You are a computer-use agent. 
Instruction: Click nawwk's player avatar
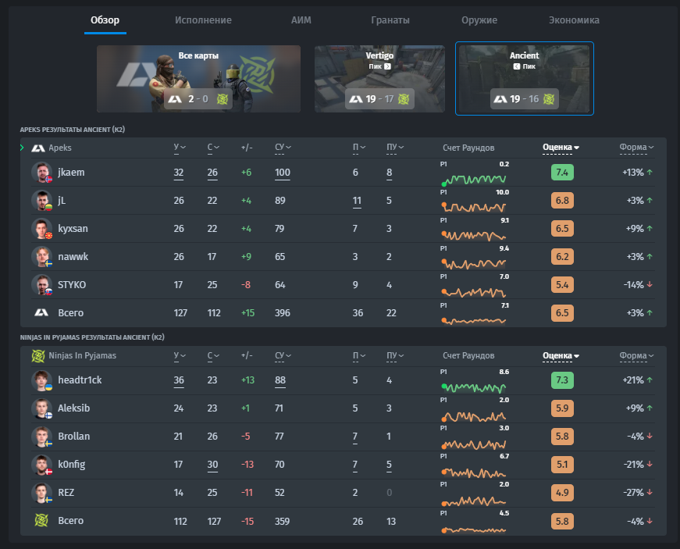41,257
